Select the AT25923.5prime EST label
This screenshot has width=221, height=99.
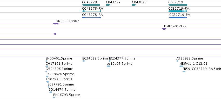189,58
